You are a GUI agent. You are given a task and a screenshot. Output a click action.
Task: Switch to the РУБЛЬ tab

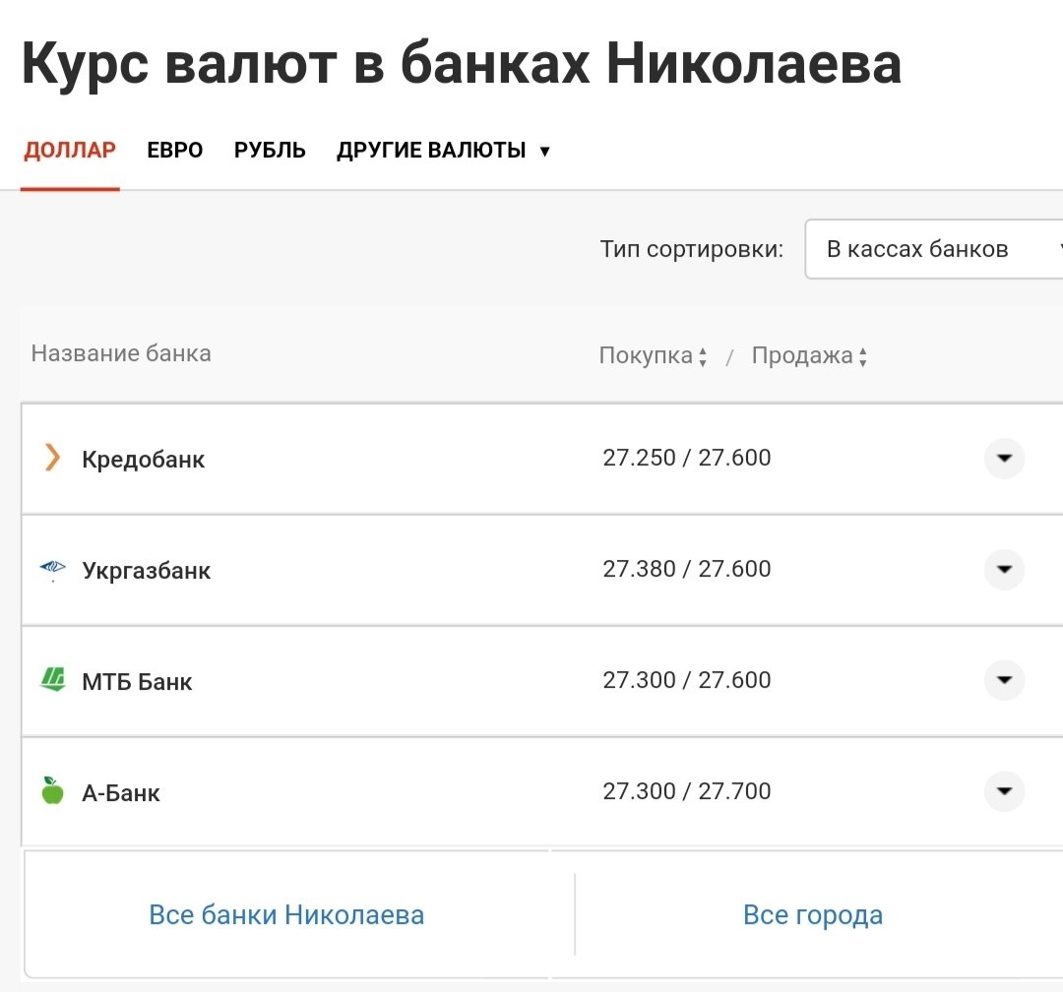[x=270, y=150]
